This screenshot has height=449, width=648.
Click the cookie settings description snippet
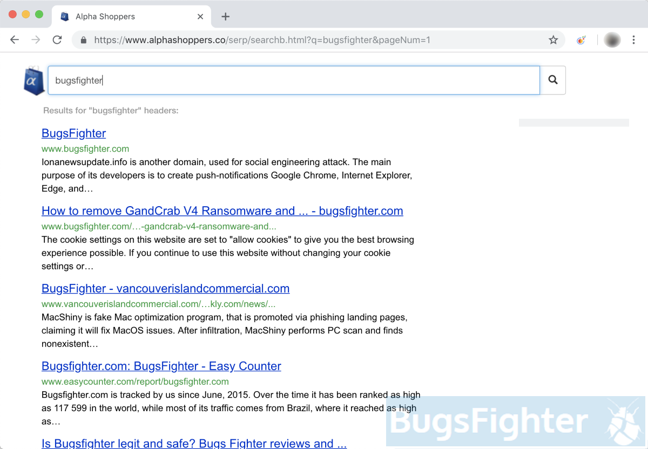pos(228,253)
